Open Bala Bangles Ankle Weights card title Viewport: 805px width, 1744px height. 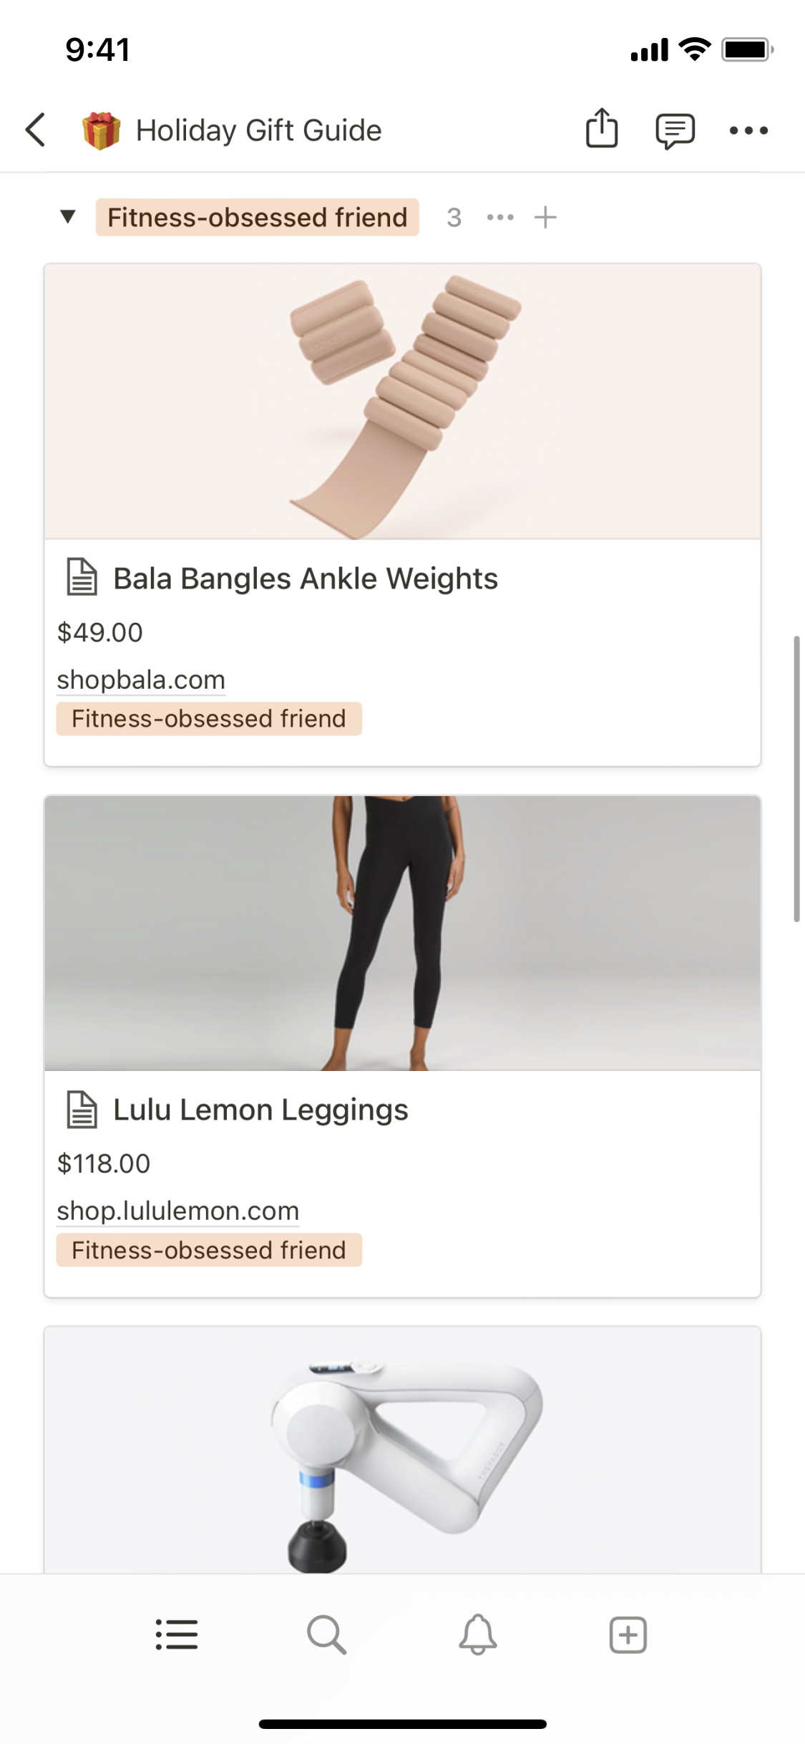[x=306, y=578]
